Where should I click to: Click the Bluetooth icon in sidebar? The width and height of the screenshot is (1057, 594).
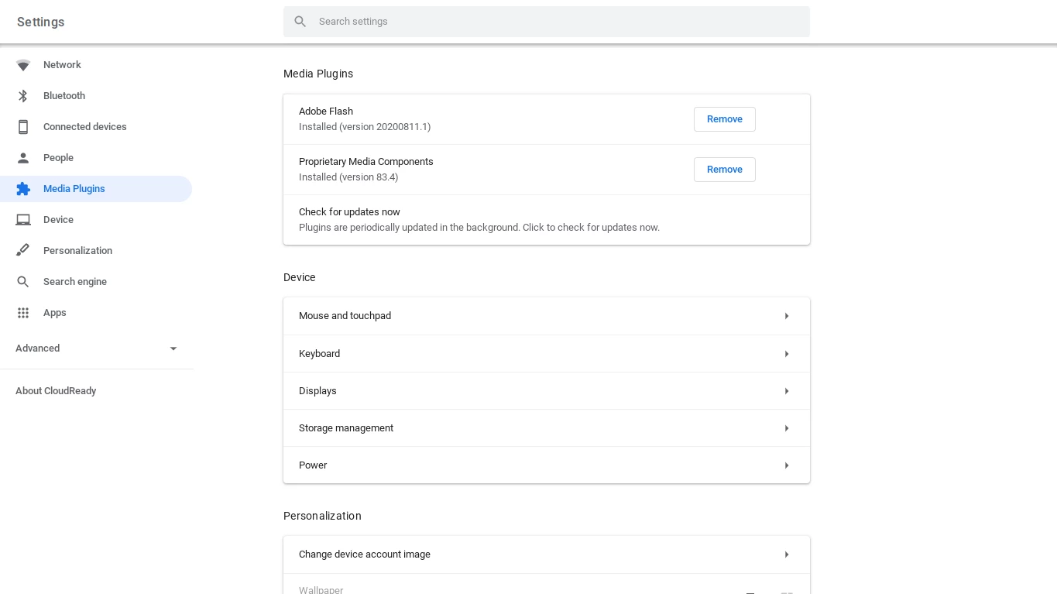pyautogui.click(x=23, y=96)
